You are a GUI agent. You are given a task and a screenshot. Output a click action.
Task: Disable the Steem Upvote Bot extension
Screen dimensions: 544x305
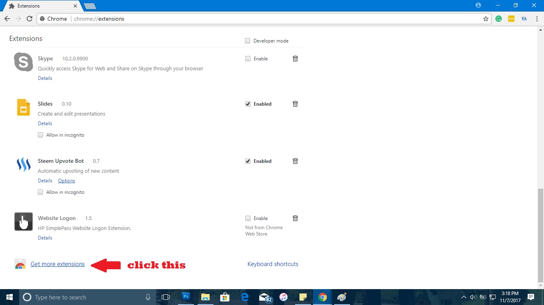point(248,161)
